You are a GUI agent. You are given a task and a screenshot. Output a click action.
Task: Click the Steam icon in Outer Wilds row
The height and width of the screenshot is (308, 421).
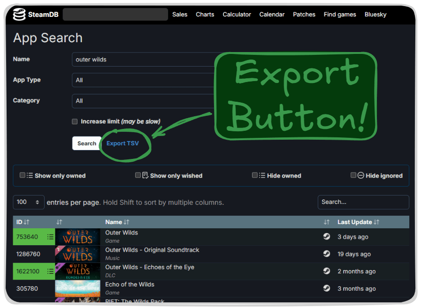point(327,237)
